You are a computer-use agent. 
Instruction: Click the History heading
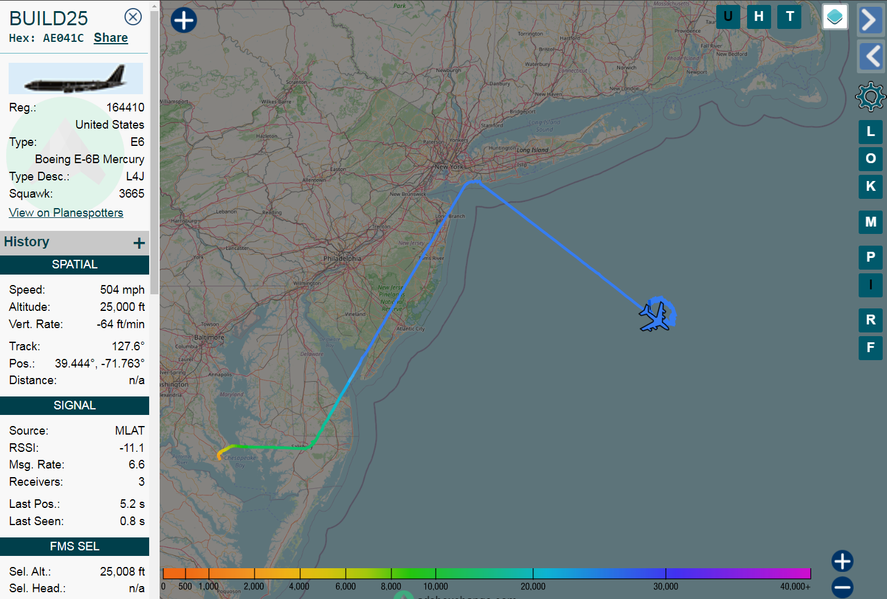(27, 242)
